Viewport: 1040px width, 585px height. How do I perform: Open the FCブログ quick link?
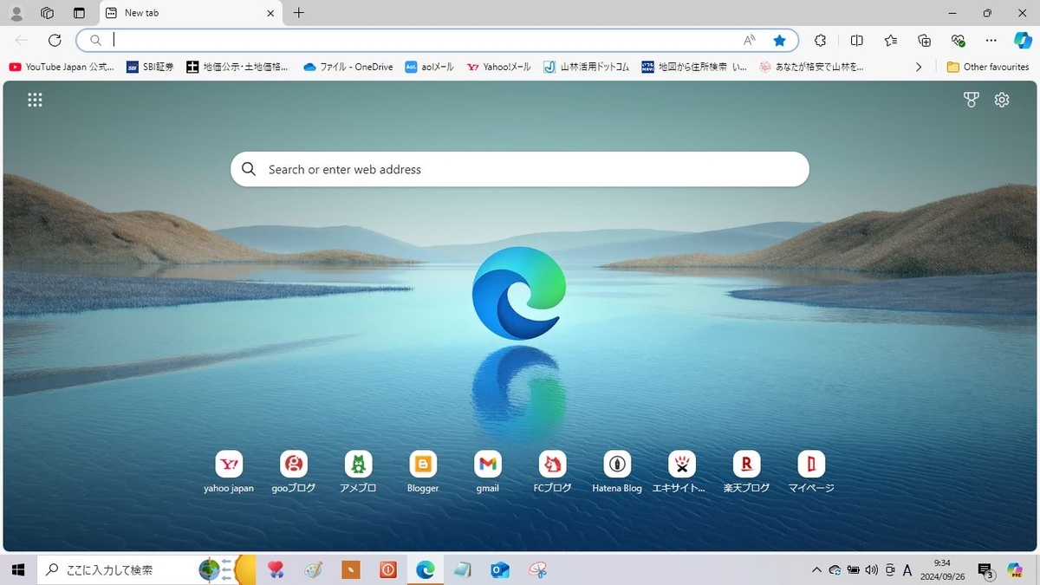pos(552,472)
